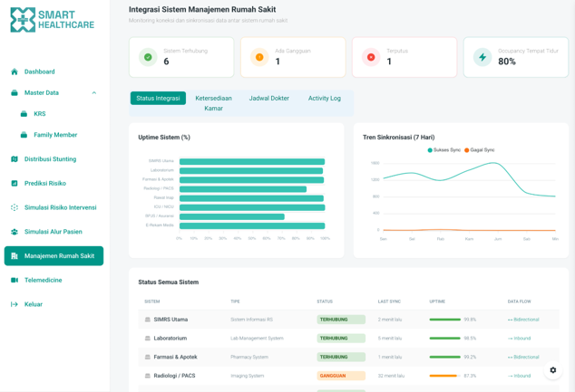Click the SIMRS Utama uptime progress bar
The image size is (575, 392).
click(x=444, y=320)
